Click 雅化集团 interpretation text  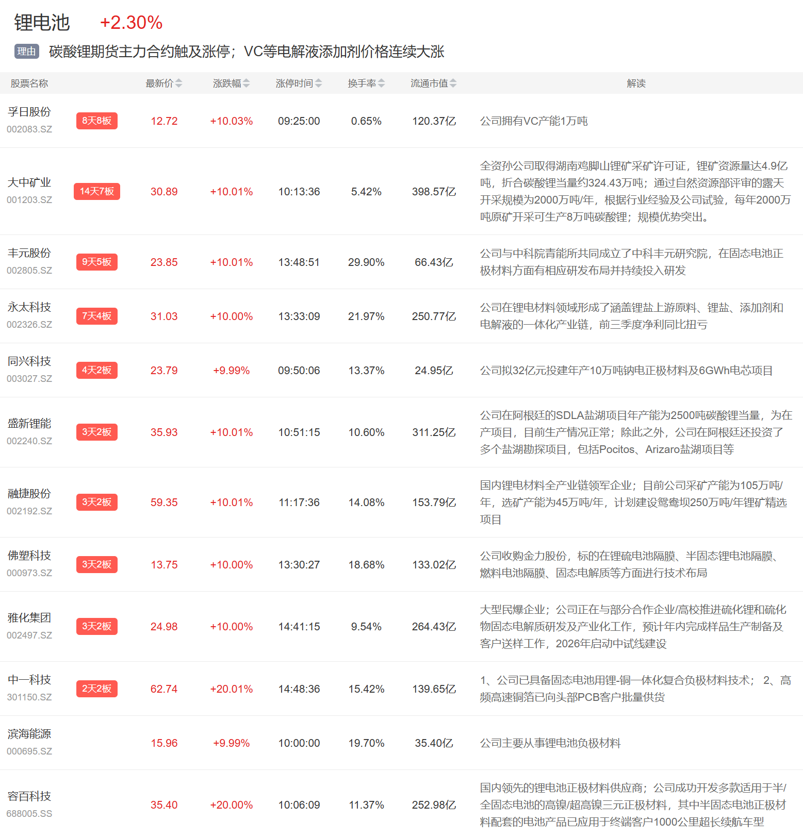click(633, 627)
